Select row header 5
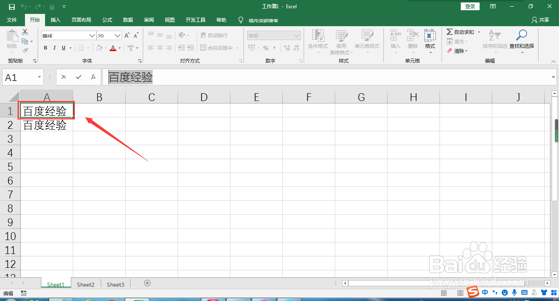 click(x=10, y=167)
